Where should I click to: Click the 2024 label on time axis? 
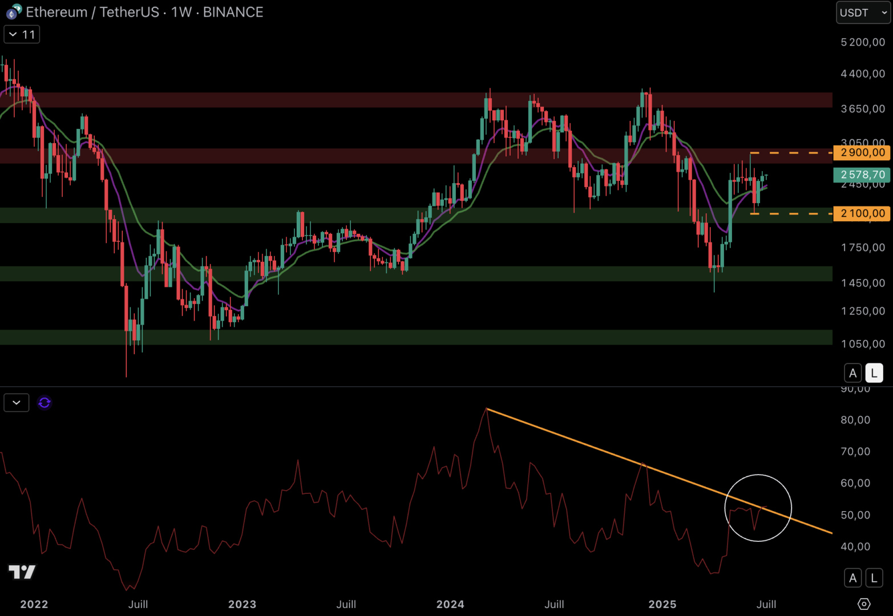point(450,604)
